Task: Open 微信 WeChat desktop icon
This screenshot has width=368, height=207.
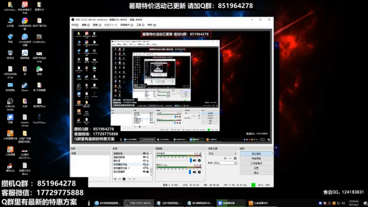Action: tap(39, 71)
